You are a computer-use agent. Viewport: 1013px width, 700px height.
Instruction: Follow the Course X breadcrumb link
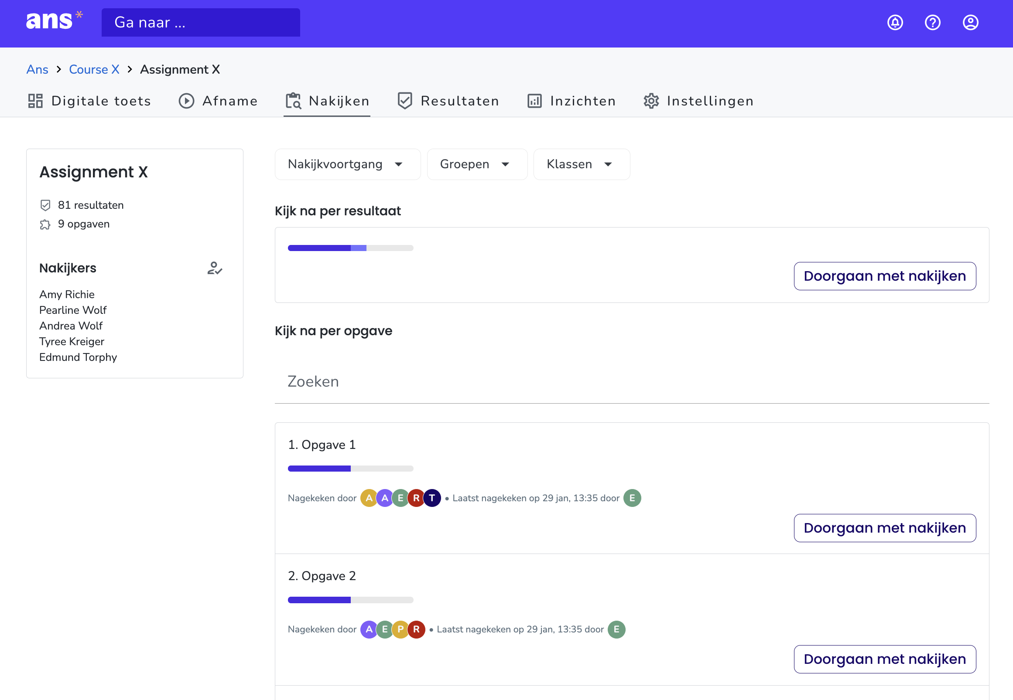tap(94, 69)
